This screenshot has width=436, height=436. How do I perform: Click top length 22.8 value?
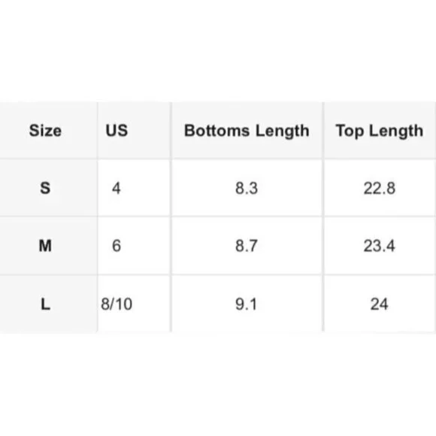tap(380, 188)
